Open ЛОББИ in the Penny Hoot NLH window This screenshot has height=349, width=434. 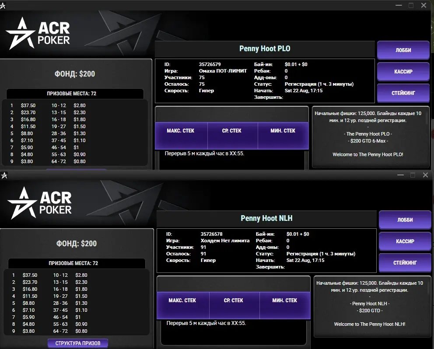coord(405,220)
